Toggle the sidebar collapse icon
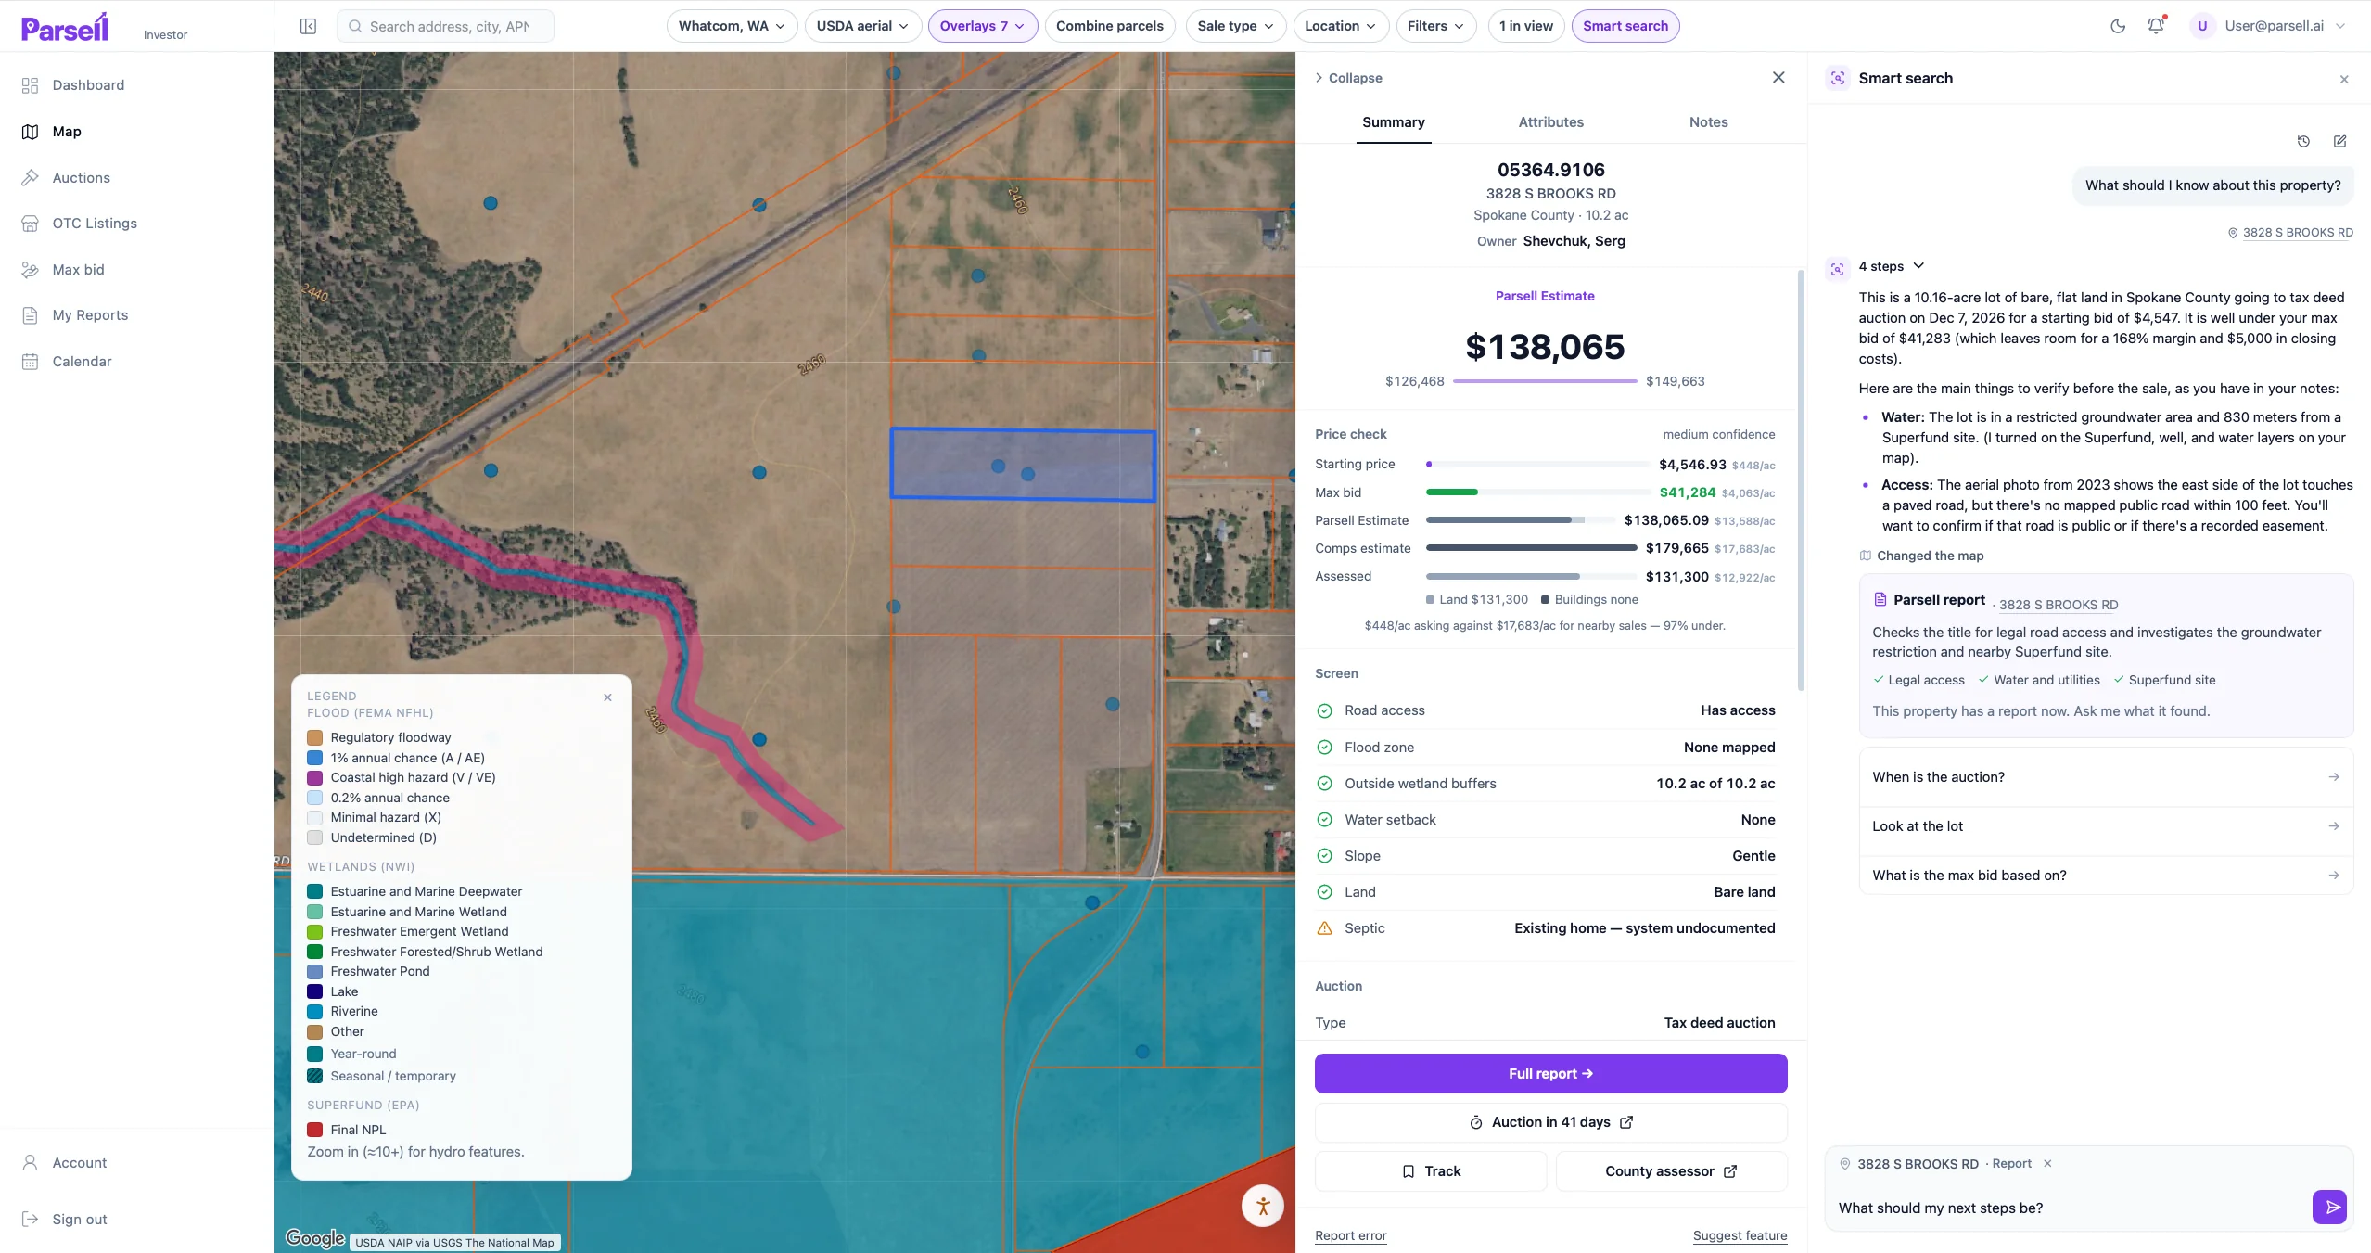This screenshot has width=2371, height=1253. pos(308,26)
